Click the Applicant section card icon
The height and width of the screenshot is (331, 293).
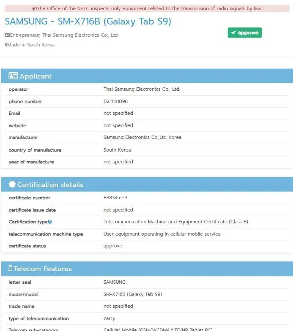(x=13, y=76)
